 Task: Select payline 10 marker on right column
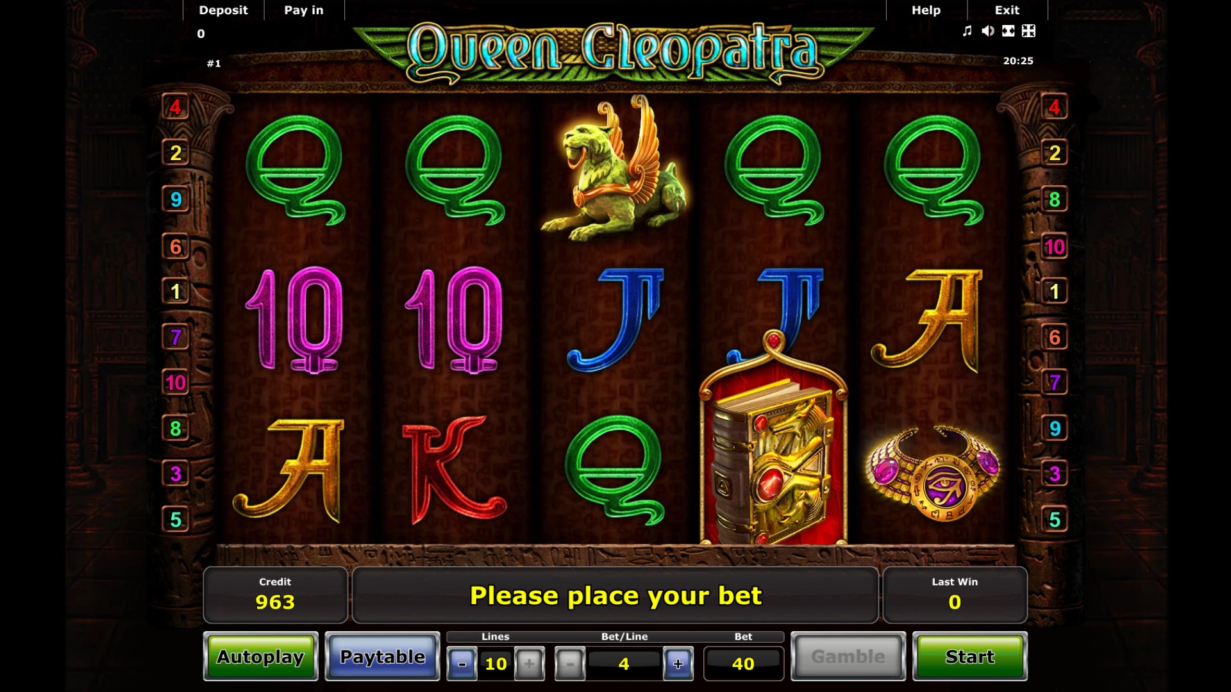(x=1055, y=247)
